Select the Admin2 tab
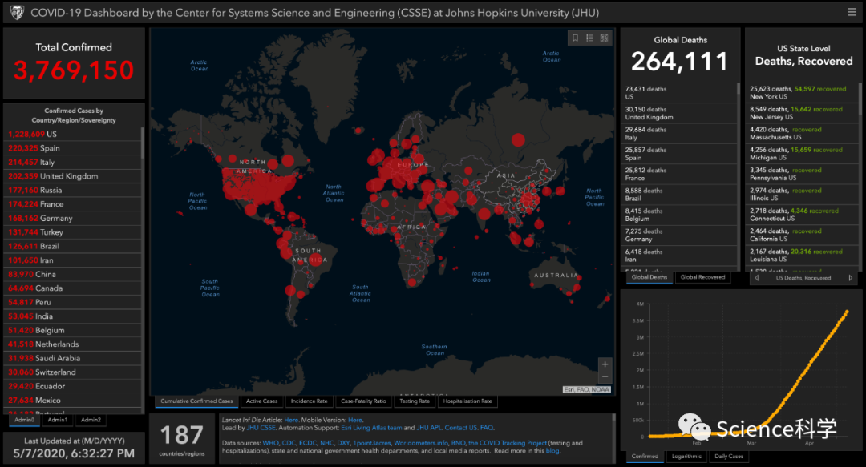Viewport: 866px width, 467px height. click(x=91, y=420)
